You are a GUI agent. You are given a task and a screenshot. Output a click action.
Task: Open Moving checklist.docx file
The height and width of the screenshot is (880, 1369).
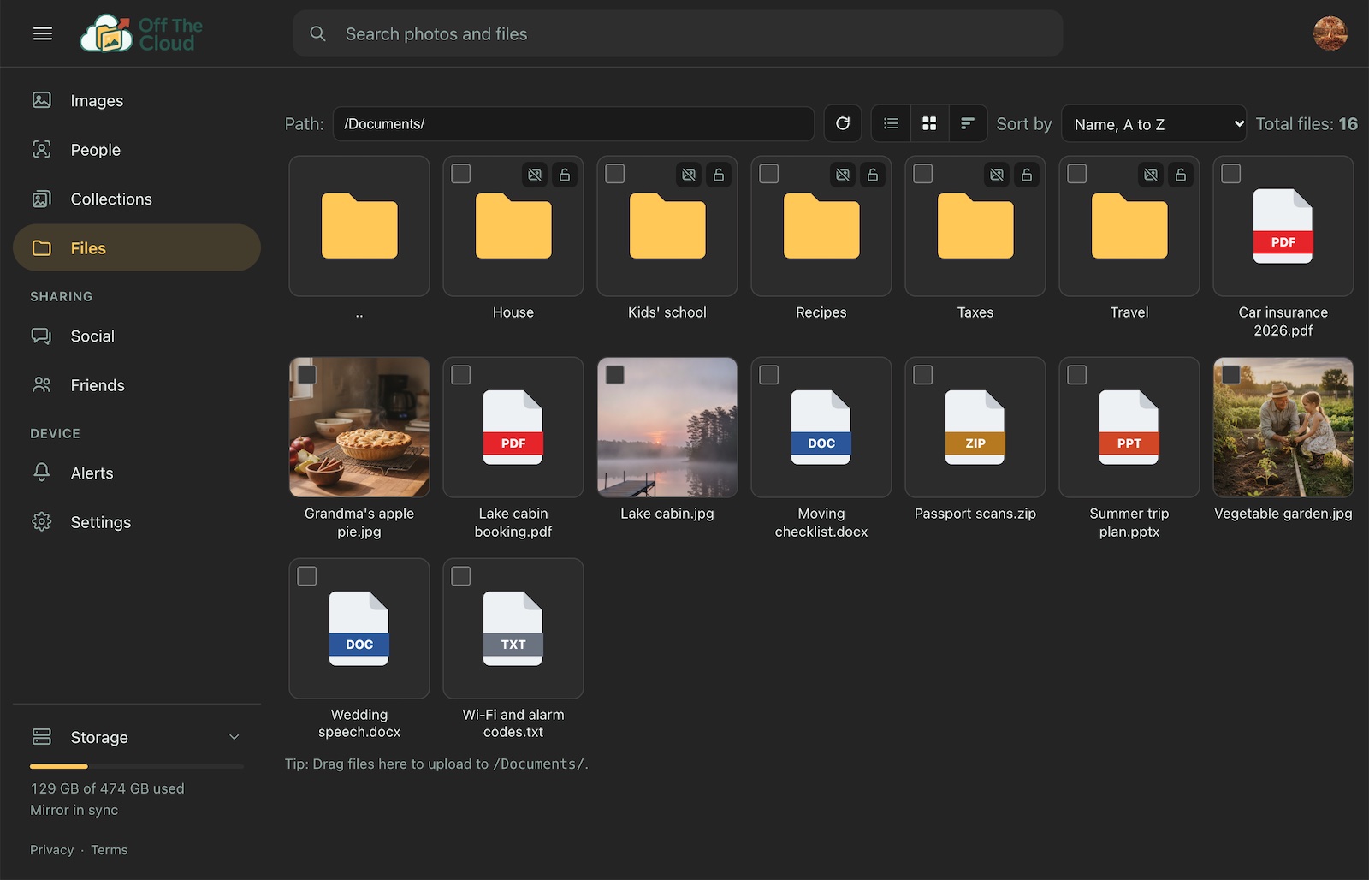coord(821,427)
